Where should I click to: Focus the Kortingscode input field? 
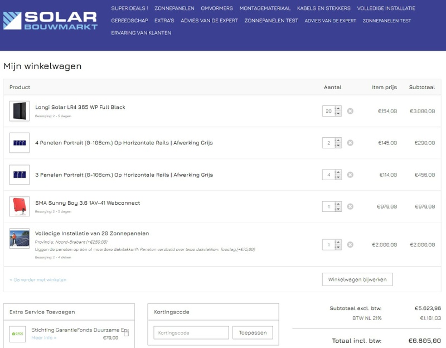click(x=191, y=332)
